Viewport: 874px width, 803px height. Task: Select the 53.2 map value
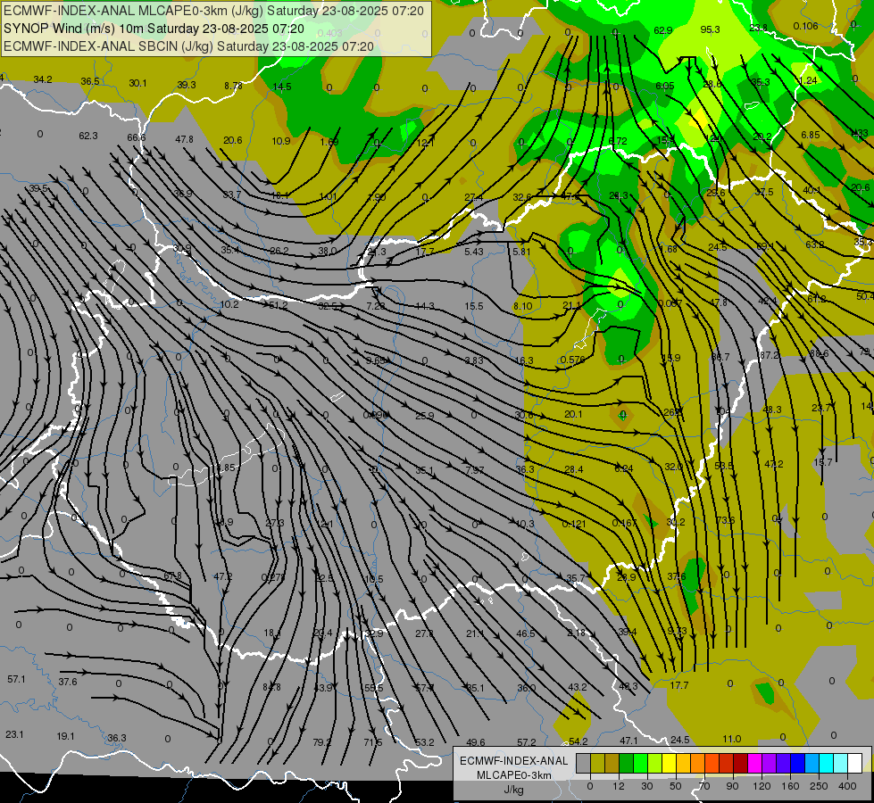pos(424,742)
